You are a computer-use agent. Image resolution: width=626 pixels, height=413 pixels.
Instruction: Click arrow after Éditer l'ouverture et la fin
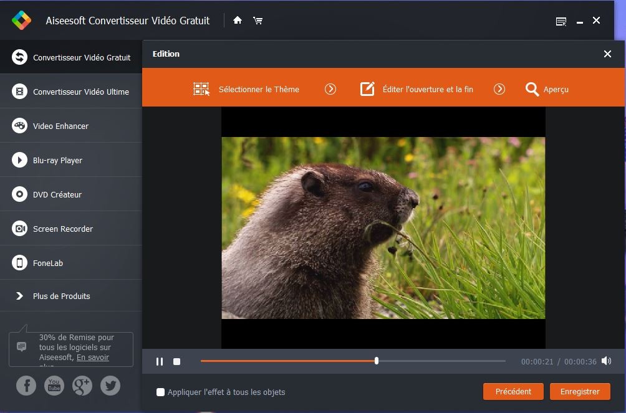pyautogui.click(x=499, y=89)
